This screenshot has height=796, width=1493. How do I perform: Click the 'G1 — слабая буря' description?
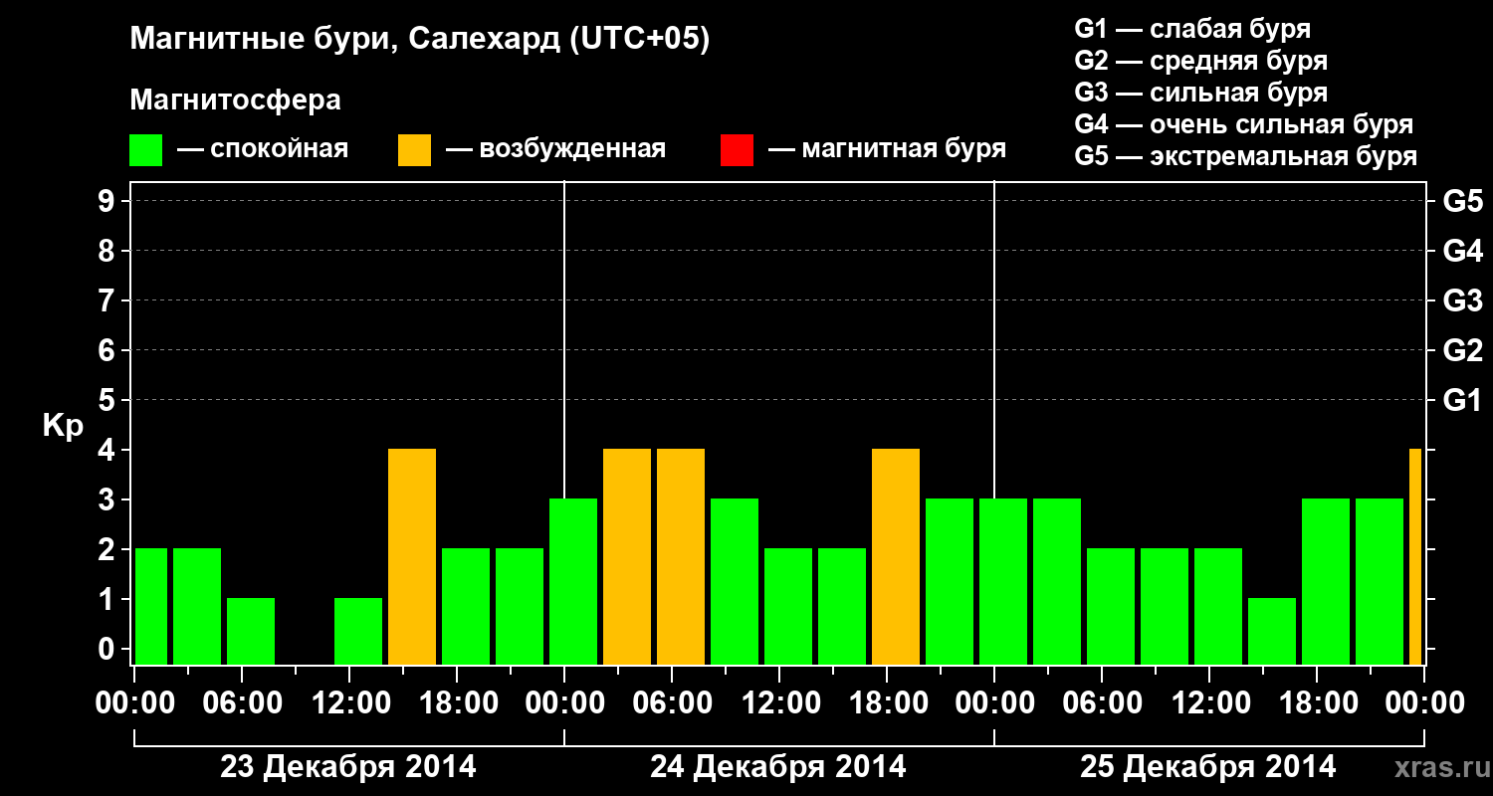click(x=1192, y=29)
